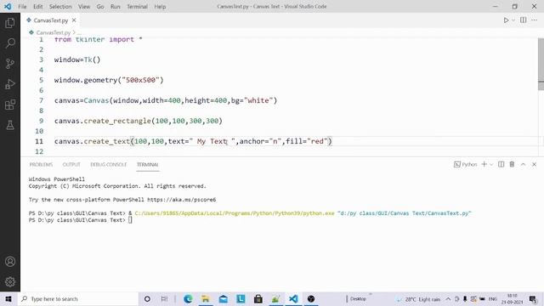The image size is (544, 306).
Task: Click the "red" fill value in code
Action: tap(317, 142)
